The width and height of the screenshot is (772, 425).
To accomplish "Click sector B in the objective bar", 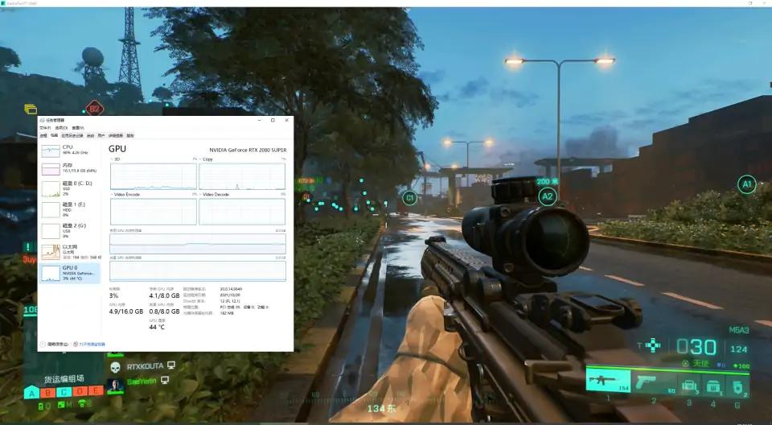I will (x=47, y=393).
